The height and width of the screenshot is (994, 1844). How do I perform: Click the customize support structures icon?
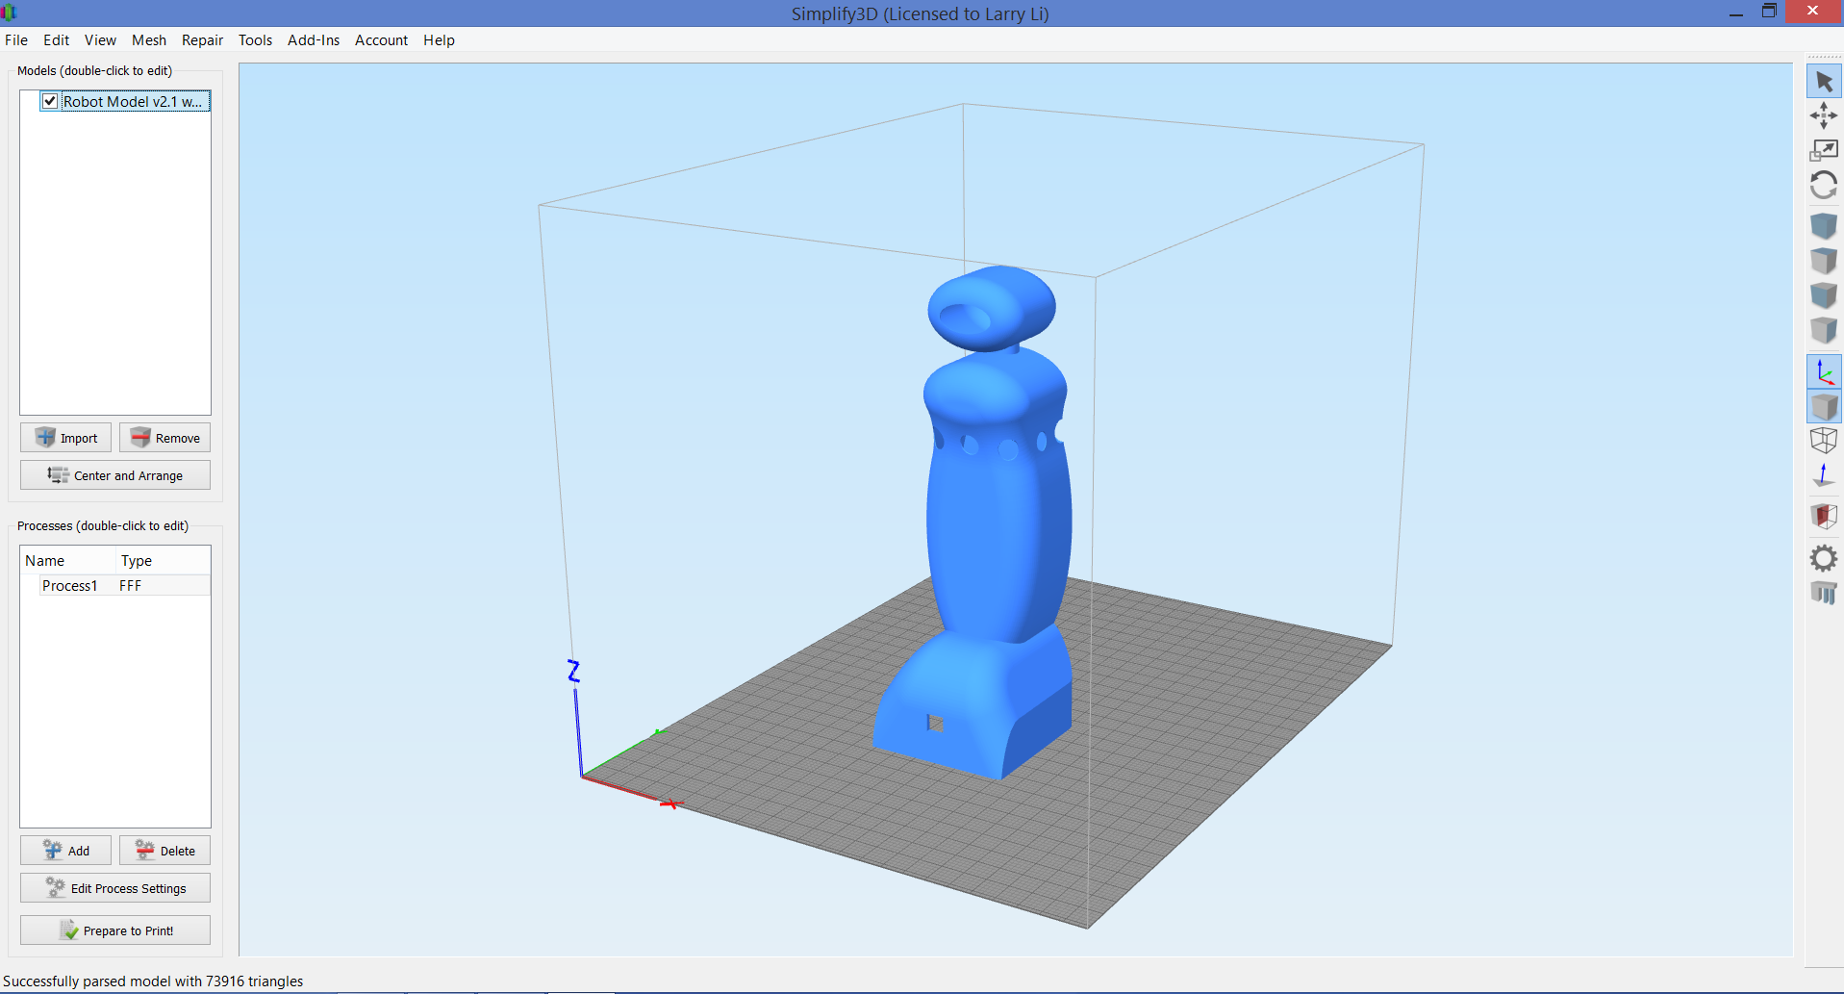click(1823, 593)
